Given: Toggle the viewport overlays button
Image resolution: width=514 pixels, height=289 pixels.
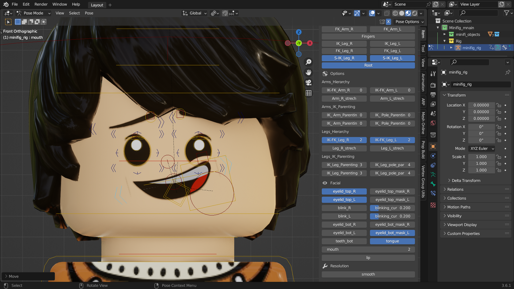Looking at the screenshot, I should pyautogui.click(x=372, y=13).
